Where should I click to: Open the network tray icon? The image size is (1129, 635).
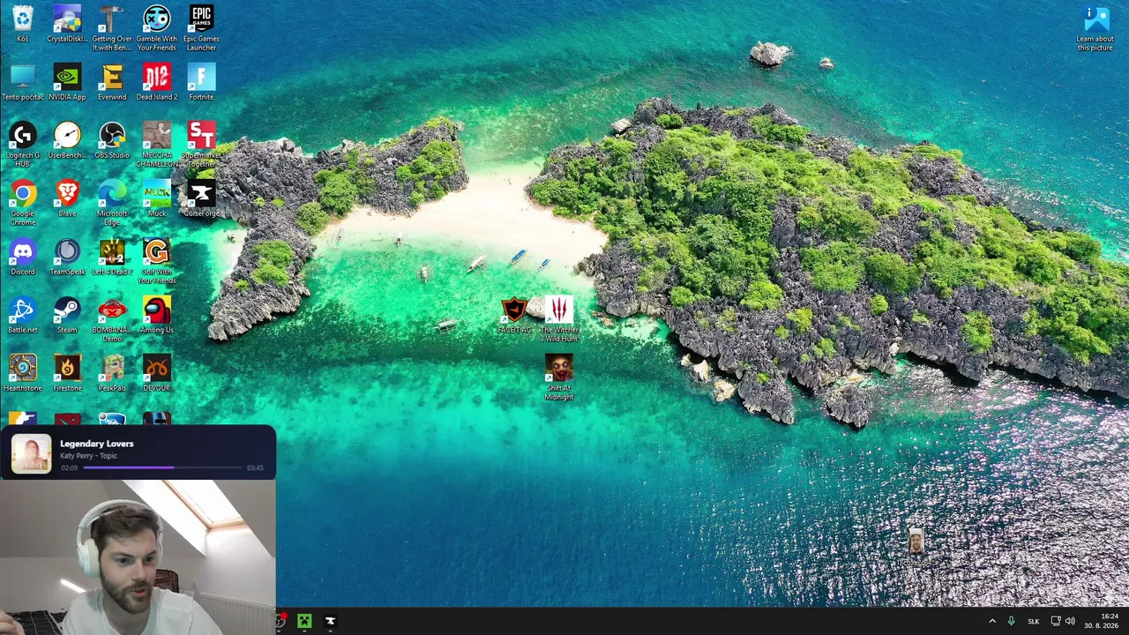tap(1055, 621)
